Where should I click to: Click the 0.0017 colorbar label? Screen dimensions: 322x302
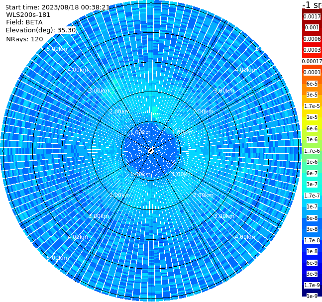tap(312, 16)
